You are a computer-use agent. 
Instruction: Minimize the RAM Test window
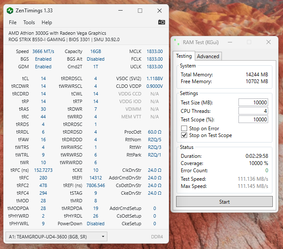[x=230, y=42]
